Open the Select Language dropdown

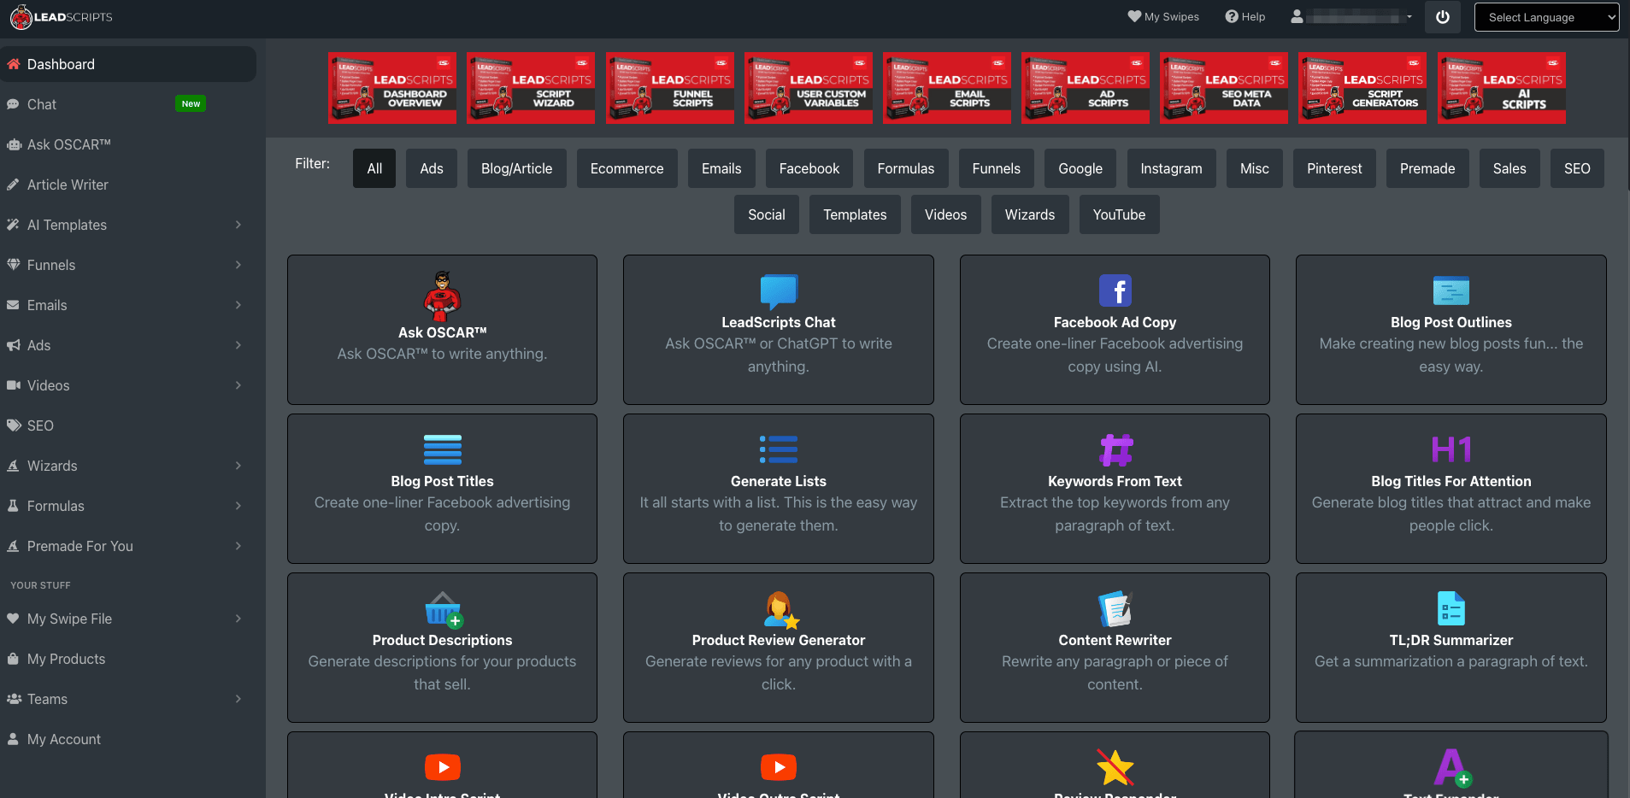1546,17
